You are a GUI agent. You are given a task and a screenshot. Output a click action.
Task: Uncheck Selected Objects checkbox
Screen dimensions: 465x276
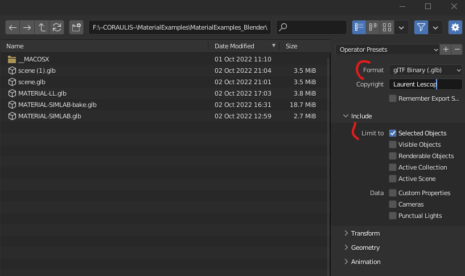pos(393,133)
